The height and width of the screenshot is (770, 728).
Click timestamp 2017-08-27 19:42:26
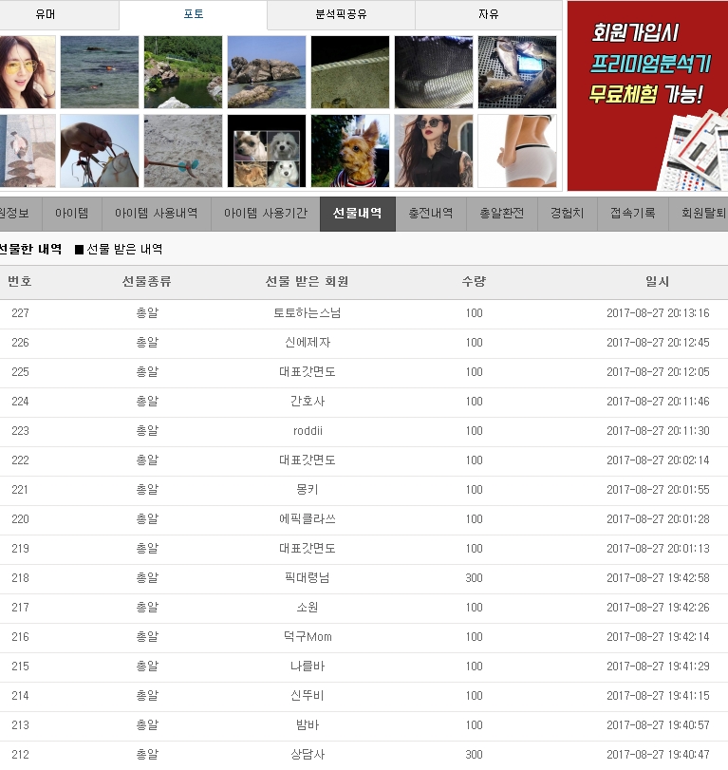click(x=658, y=608)
